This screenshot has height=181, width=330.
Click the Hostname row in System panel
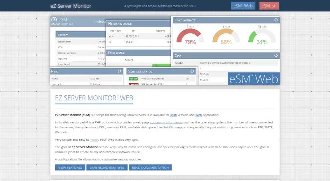point(81,42)
